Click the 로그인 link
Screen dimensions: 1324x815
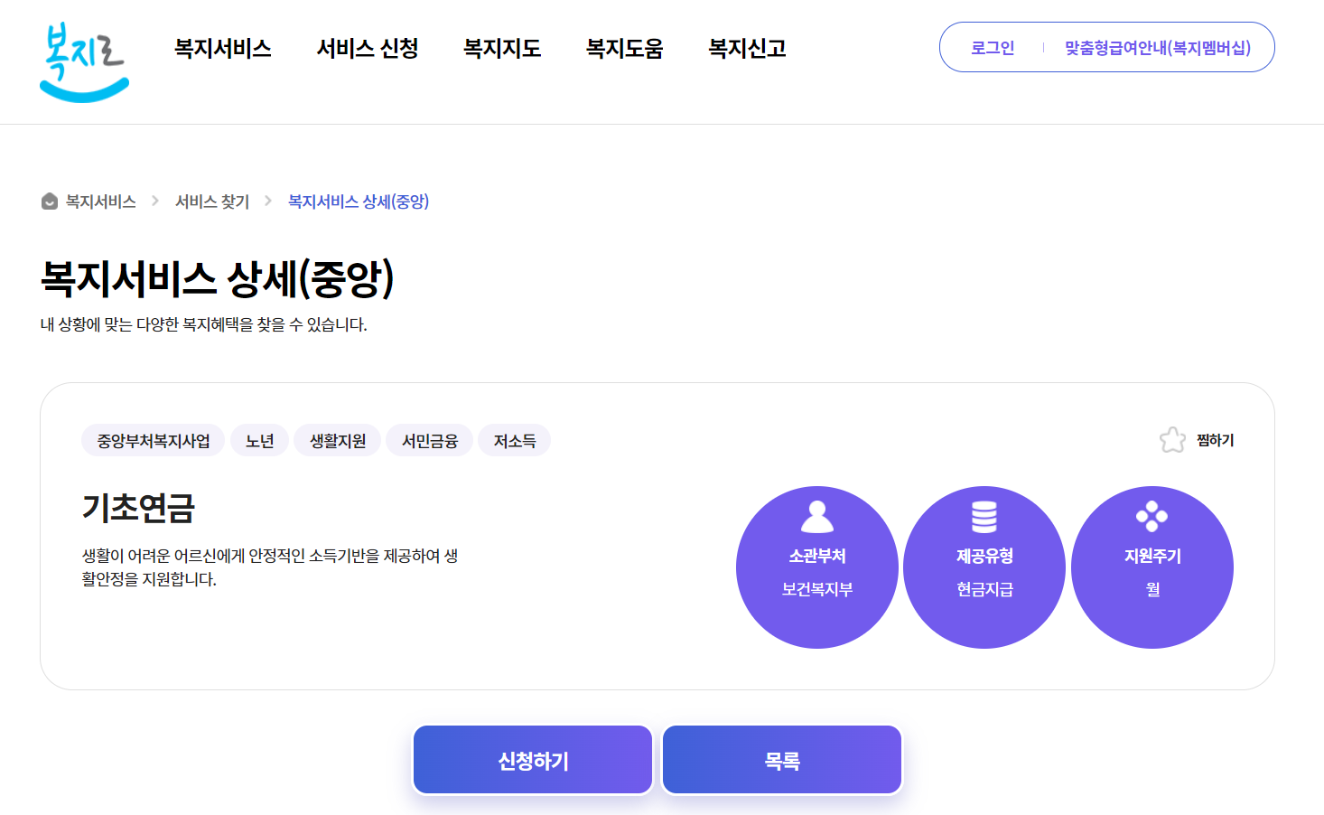[993, 48]
